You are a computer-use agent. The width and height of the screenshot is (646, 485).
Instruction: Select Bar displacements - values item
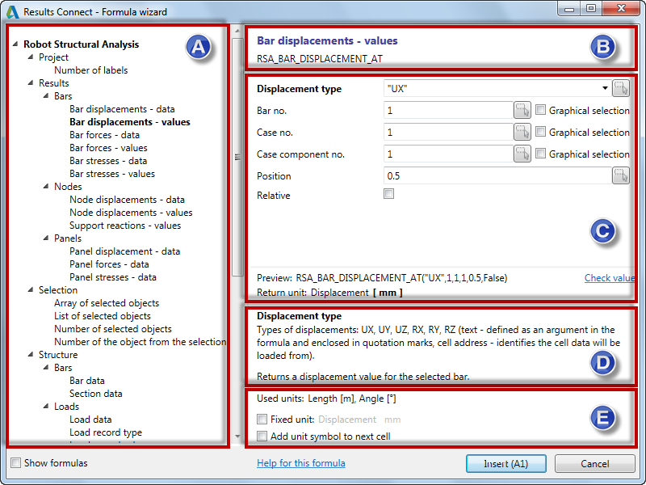pyautogui.click(x=130, y=122)
